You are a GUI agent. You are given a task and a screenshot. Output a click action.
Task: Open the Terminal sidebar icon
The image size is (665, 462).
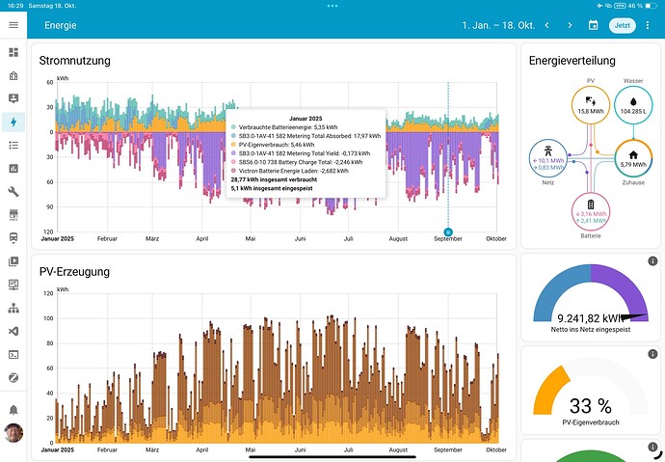pyautogui.click(x=13, y=355)
